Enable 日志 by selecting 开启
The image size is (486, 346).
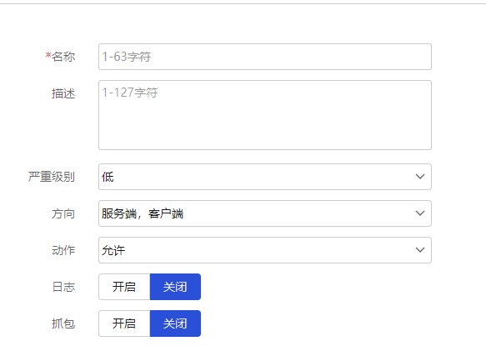124,287
